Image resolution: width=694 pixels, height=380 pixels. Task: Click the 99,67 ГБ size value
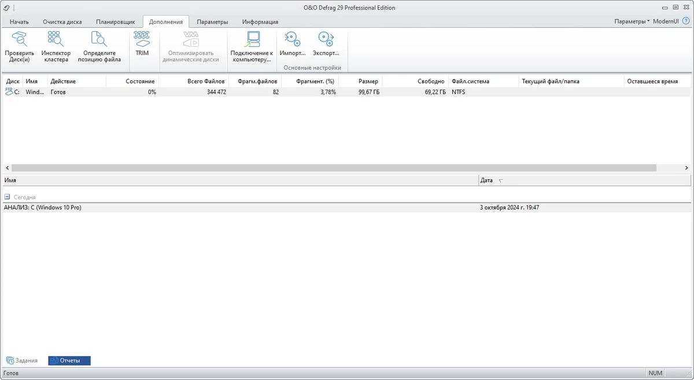pos(368,92)
